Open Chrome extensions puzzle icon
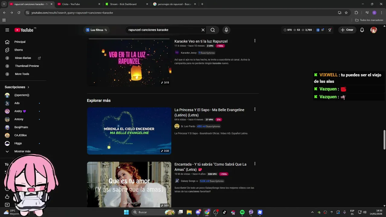The width and height of the screenshot is (386, 217). [356, 13]
